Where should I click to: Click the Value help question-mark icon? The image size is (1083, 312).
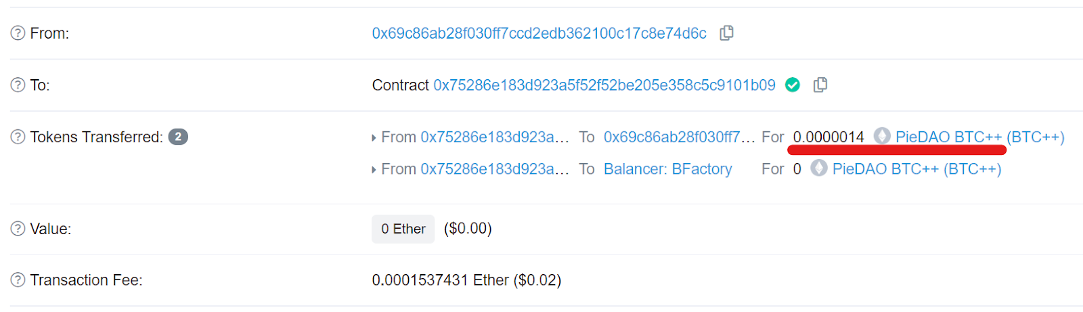(18, 229)
